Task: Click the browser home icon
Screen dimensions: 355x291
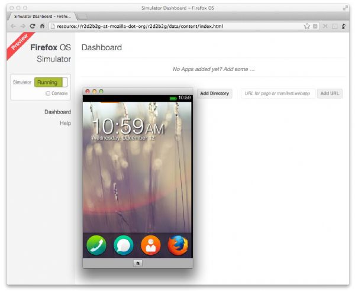Action: tap(43, 26)
